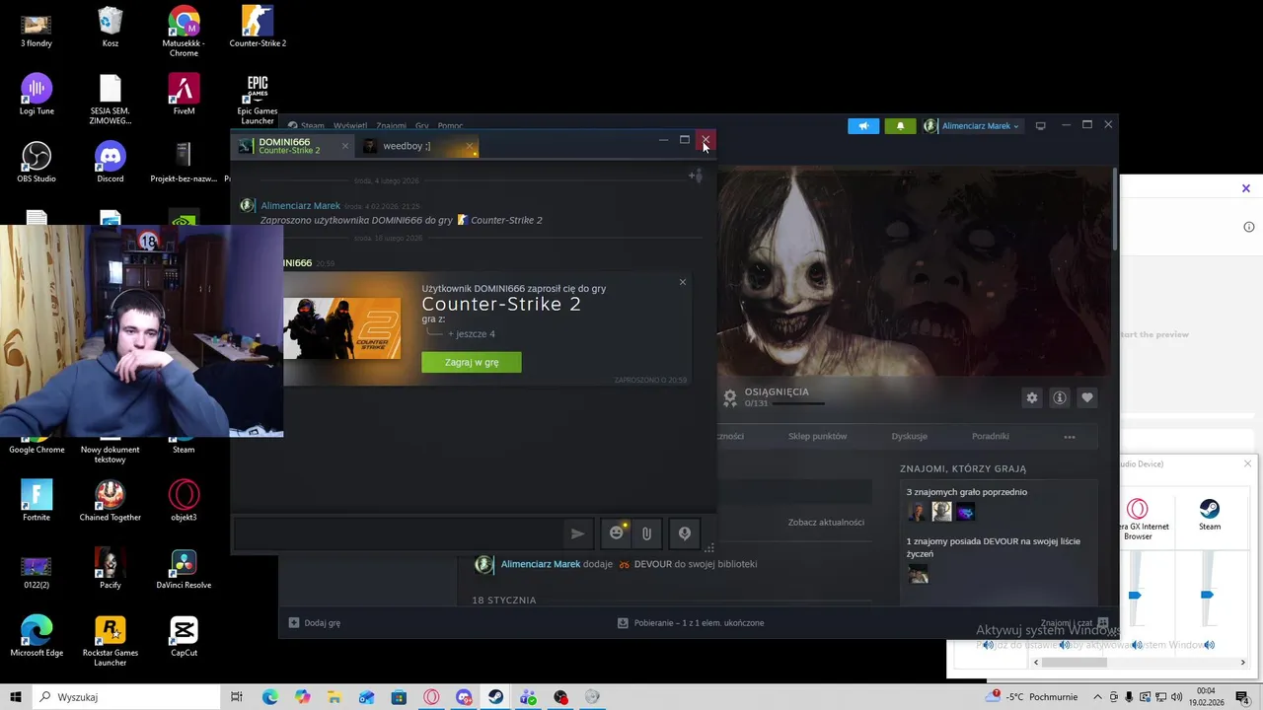Open the Znajomi menu in Steam

coord(391,126)
